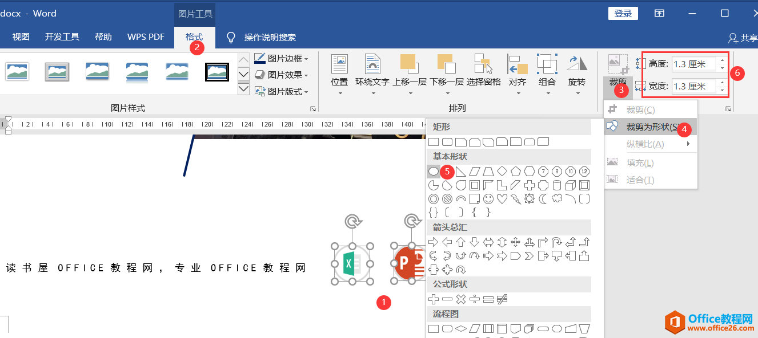Apply the black-framed picture style thumbnail
758x338 pixels.
(218, 71)
